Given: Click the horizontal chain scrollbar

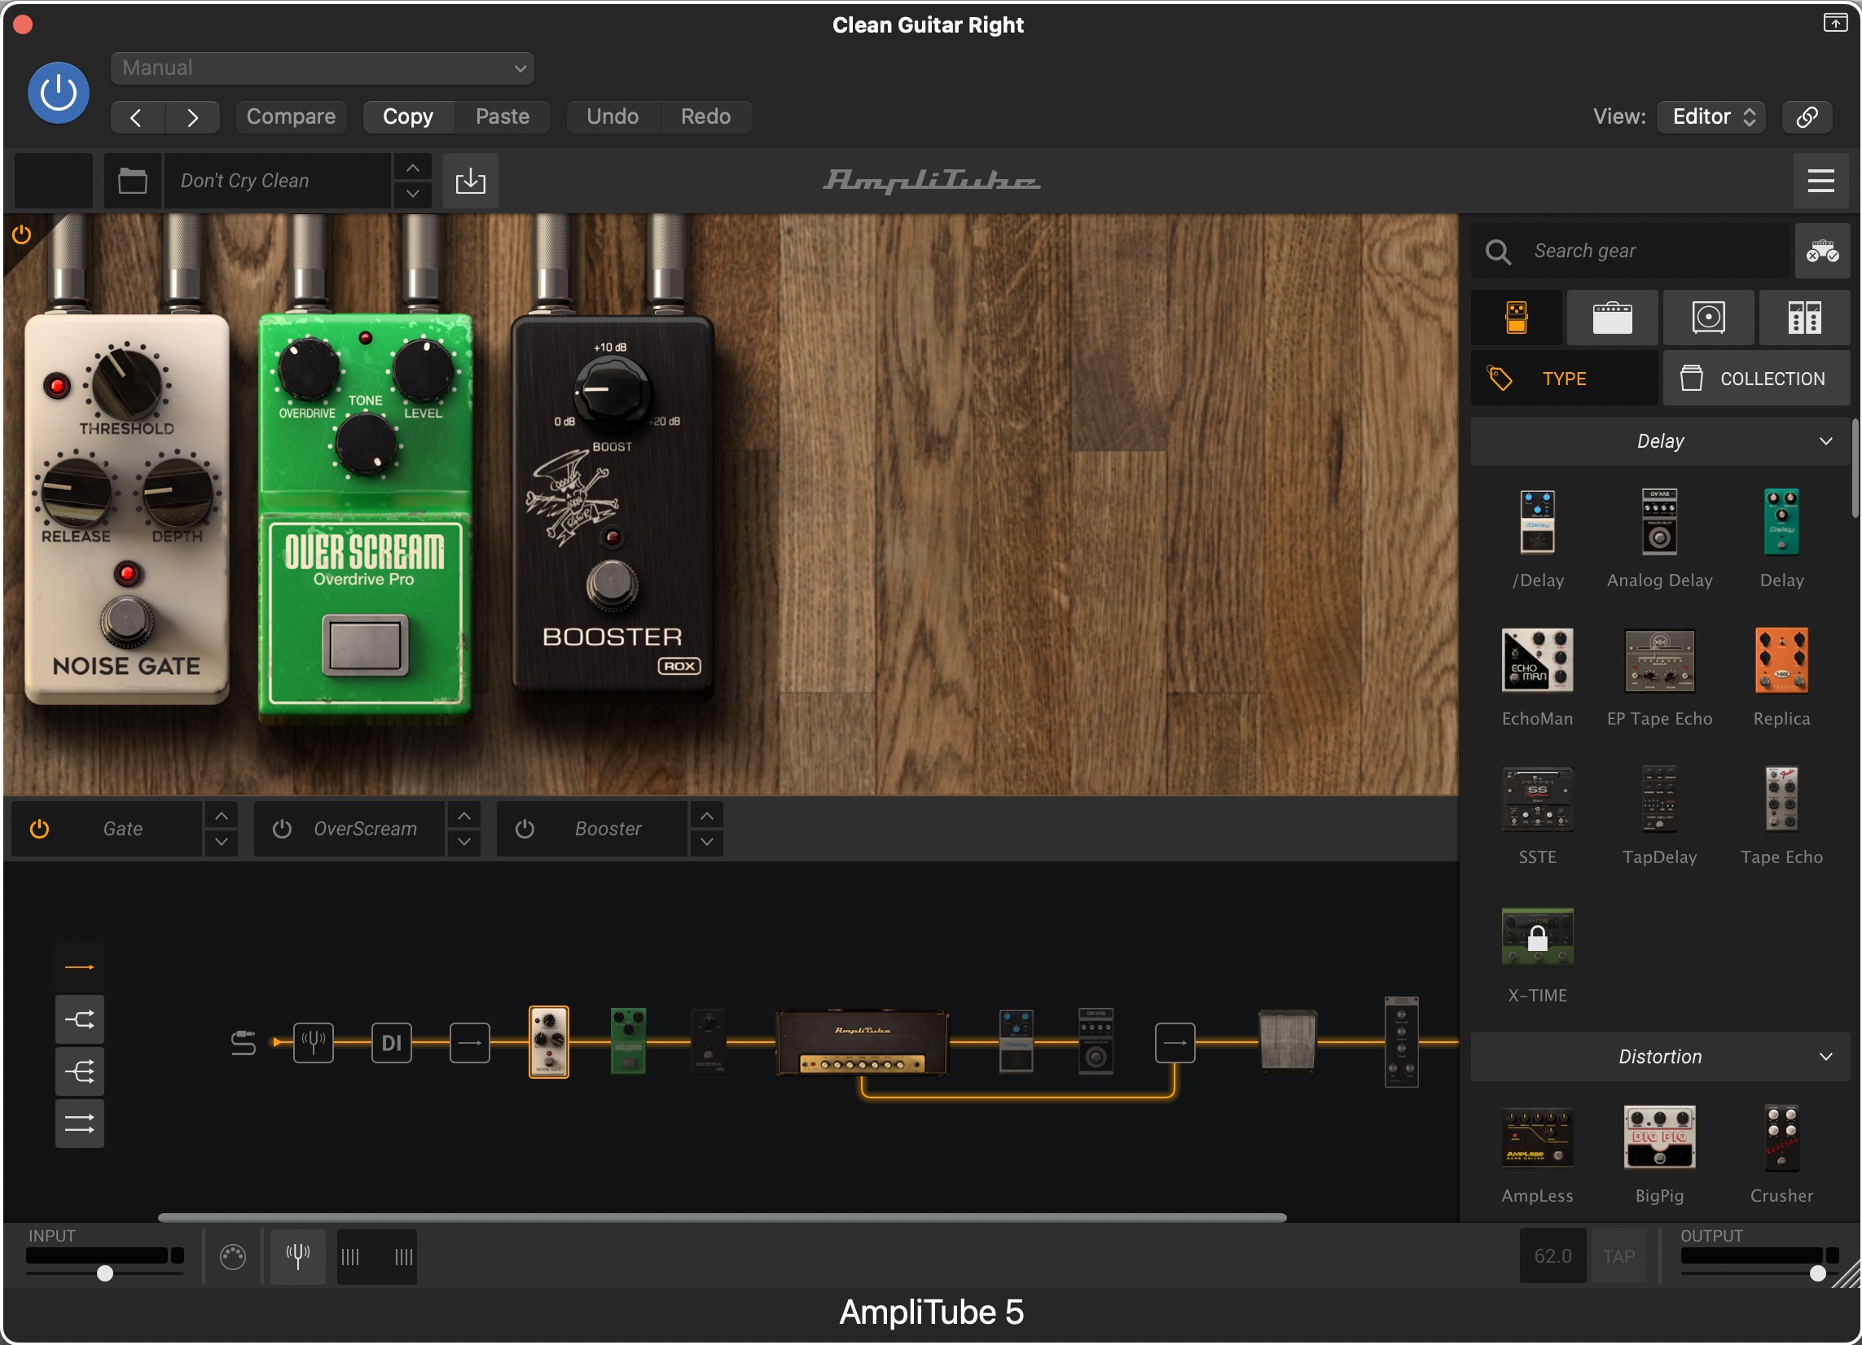Looking at the screenshot, I should pyautogui.click(x=722, y=1218).
